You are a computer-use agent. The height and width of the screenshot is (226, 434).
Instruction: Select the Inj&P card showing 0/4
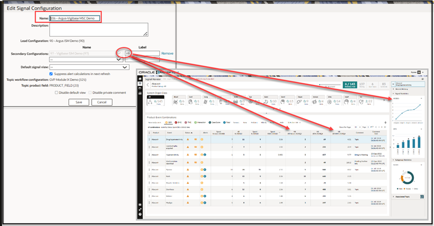click(x=350, y=100)
